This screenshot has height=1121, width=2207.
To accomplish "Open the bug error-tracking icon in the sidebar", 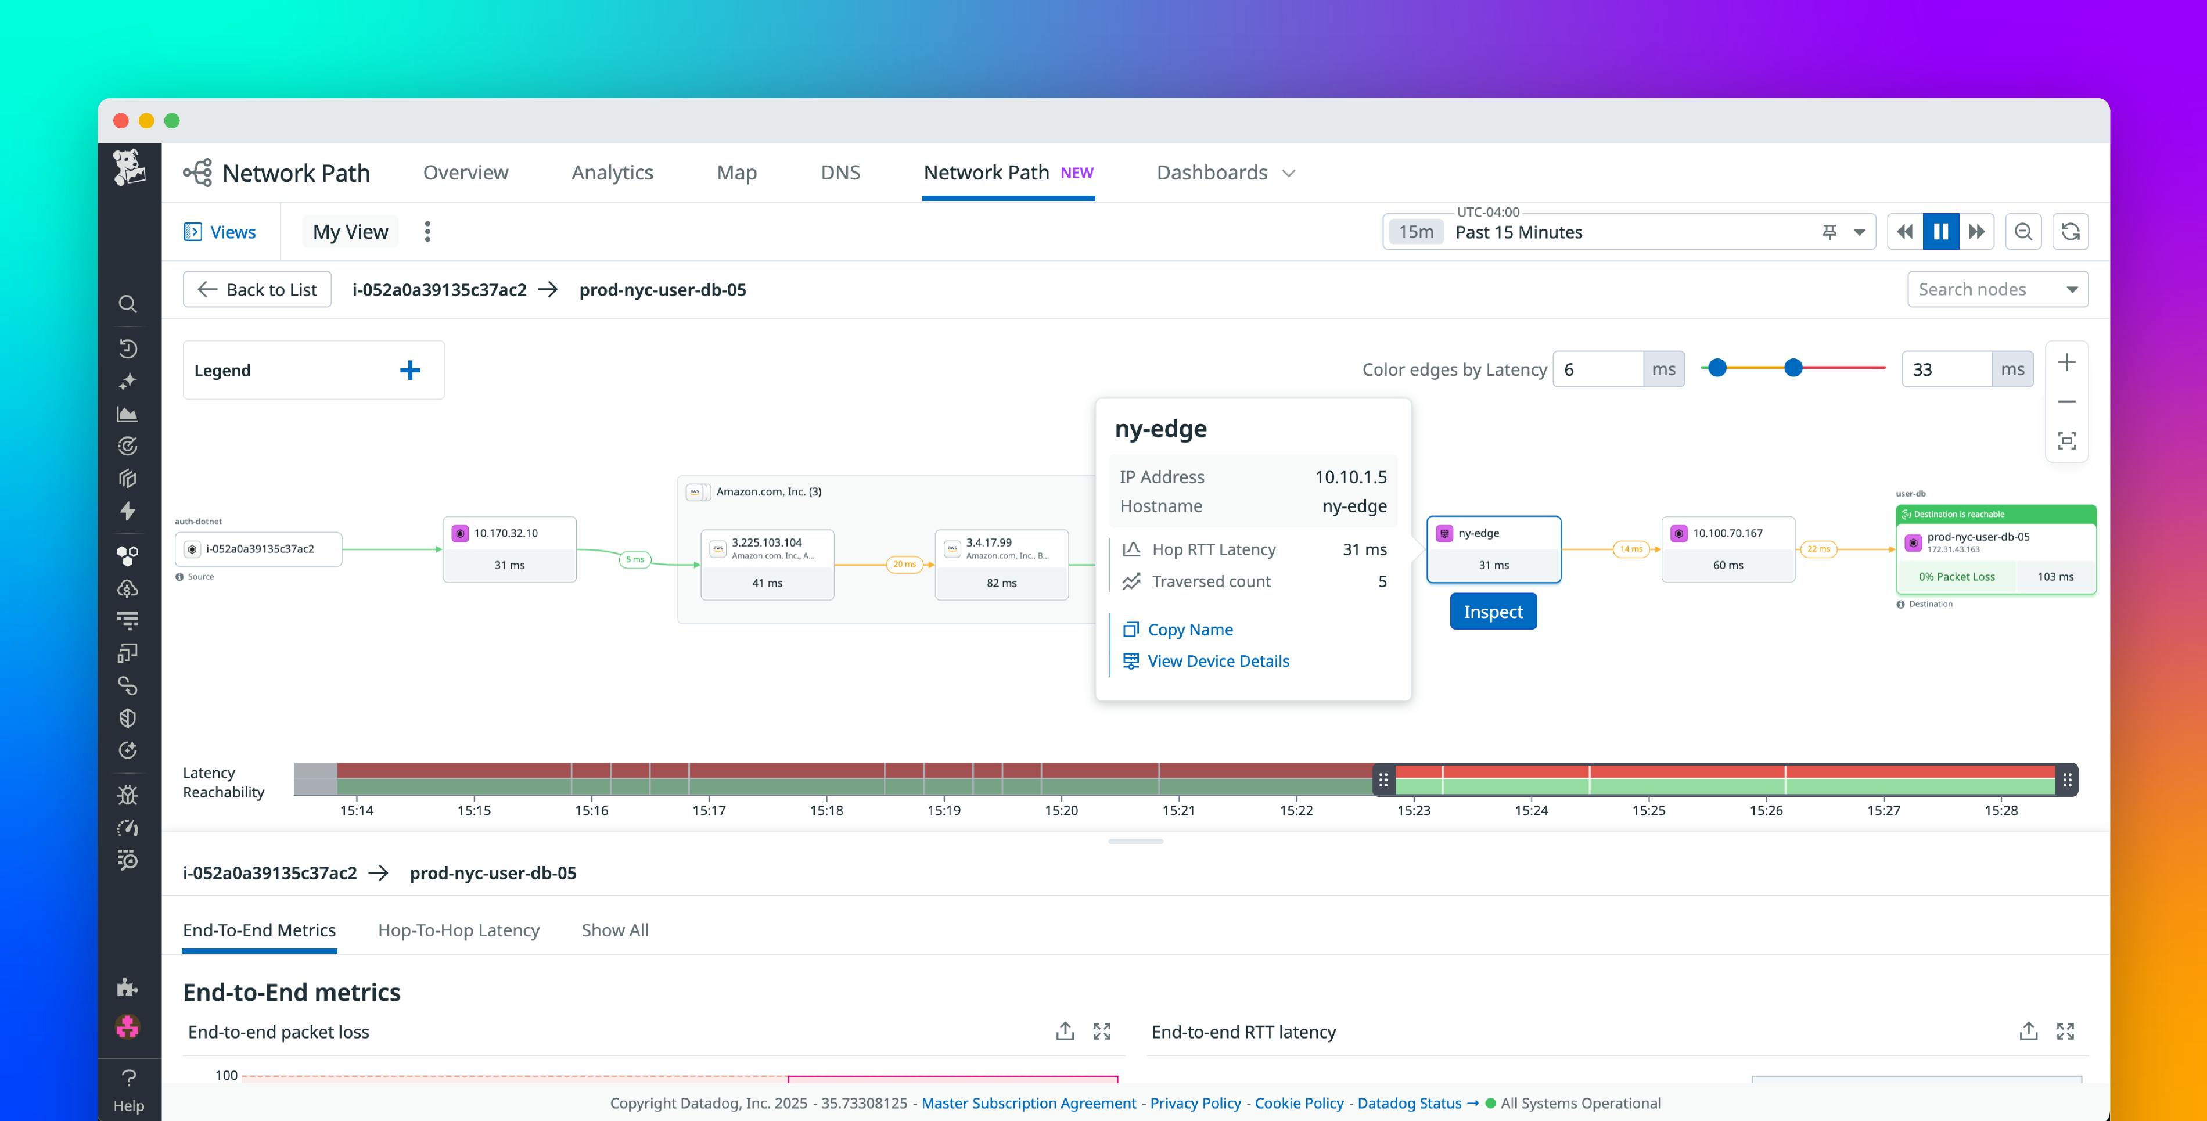I will tap(128, 795).
